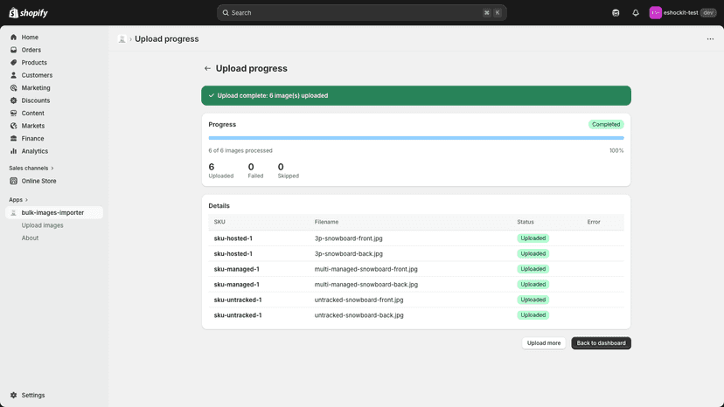
Task: Open Marketing in sidebar
Action: click(x=36, y=87)
